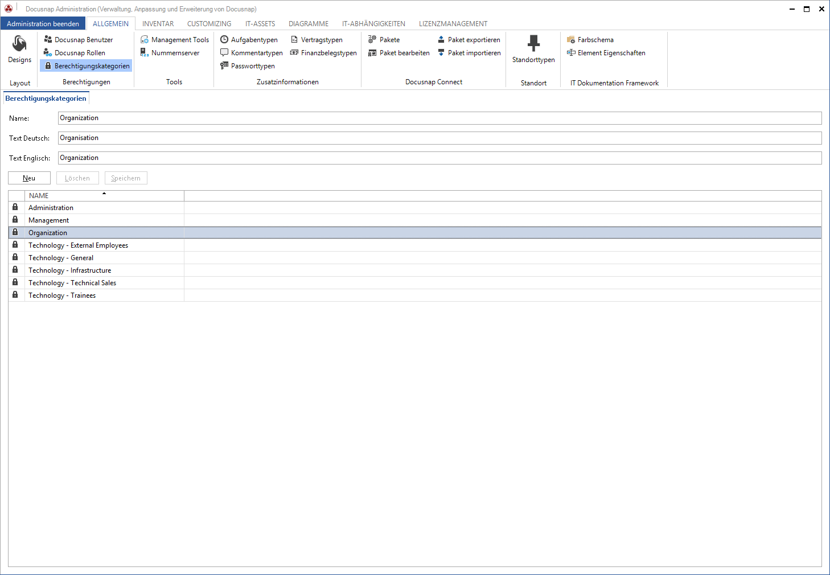
Task: Click the lock icon of Management row
Action: point(15,220)
